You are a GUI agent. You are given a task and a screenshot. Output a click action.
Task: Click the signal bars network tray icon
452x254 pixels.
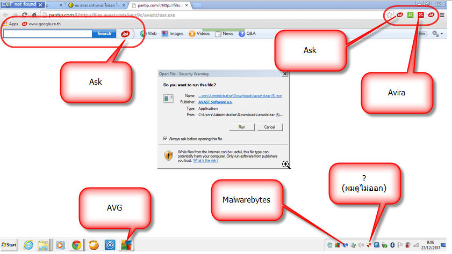(416, 245)
